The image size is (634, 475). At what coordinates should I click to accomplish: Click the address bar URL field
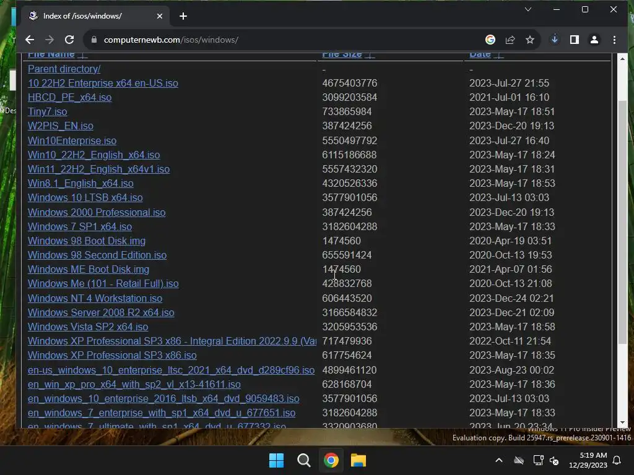[283, 40]
